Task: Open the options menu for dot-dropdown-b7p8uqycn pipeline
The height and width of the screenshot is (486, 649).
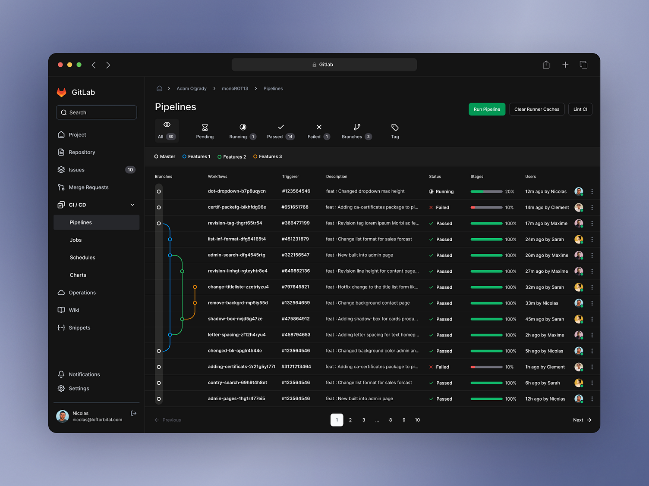Action: [x=592, y=191]
